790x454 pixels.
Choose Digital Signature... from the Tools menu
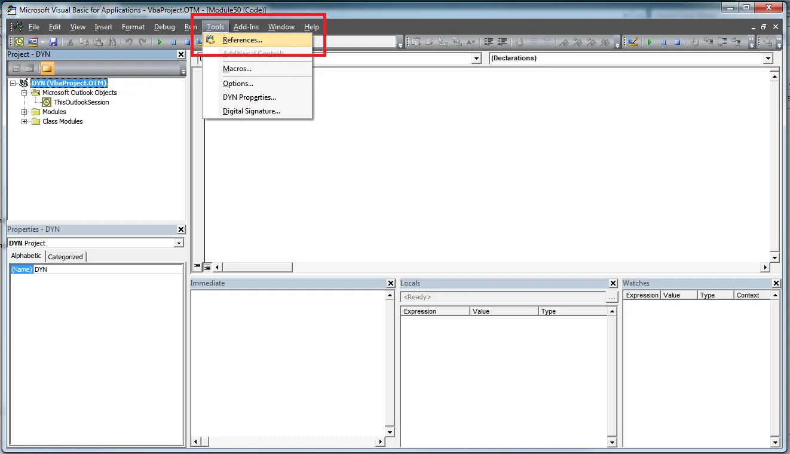point(258,111)
